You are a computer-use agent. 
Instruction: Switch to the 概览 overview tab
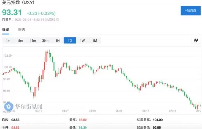6,30
